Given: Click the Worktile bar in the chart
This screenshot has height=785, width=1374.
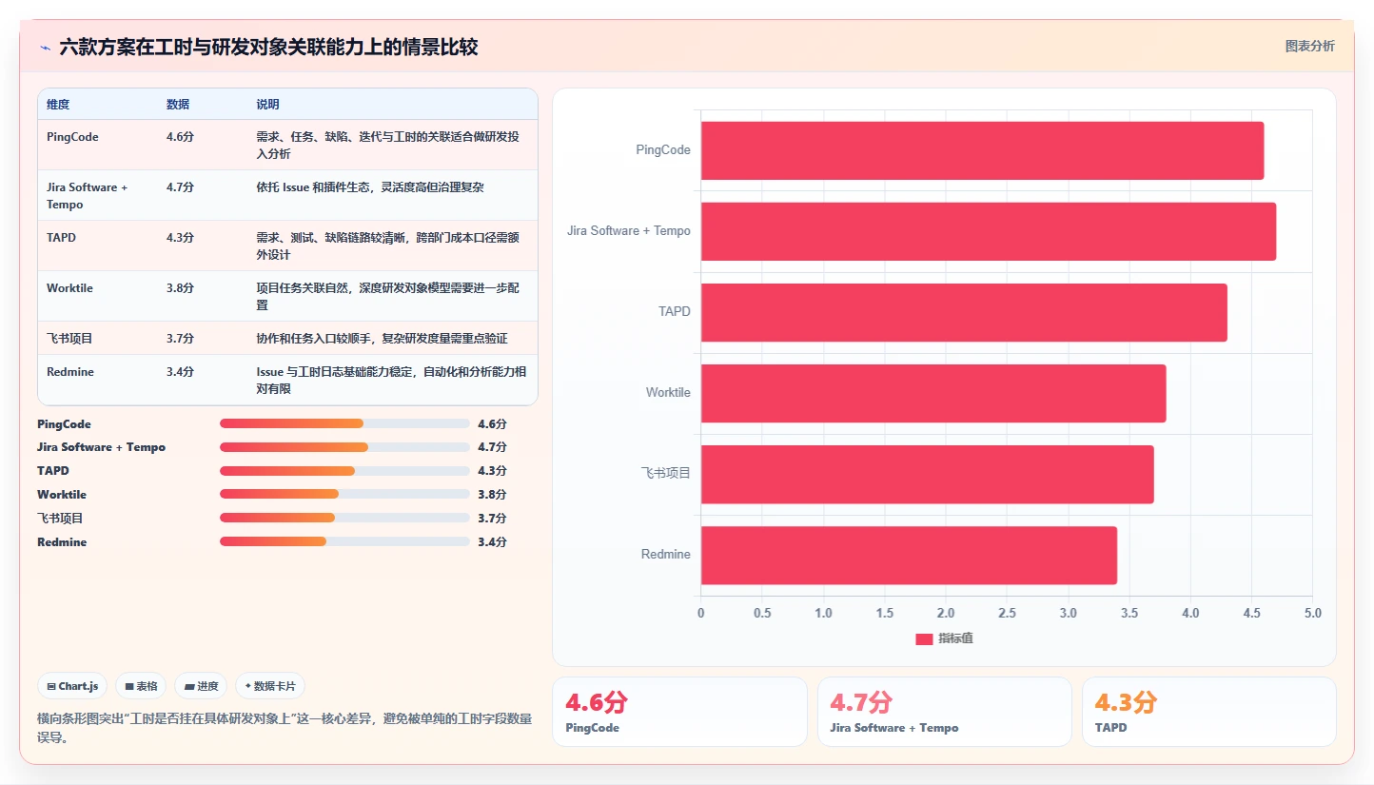Looking at the screenshot, I should coord(933,393).
